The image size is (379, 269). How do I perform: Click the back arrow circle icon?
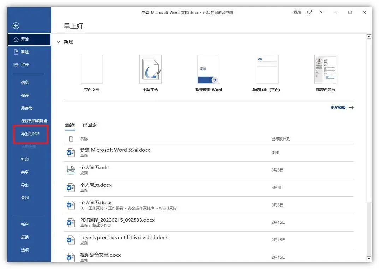pos(16,26)
